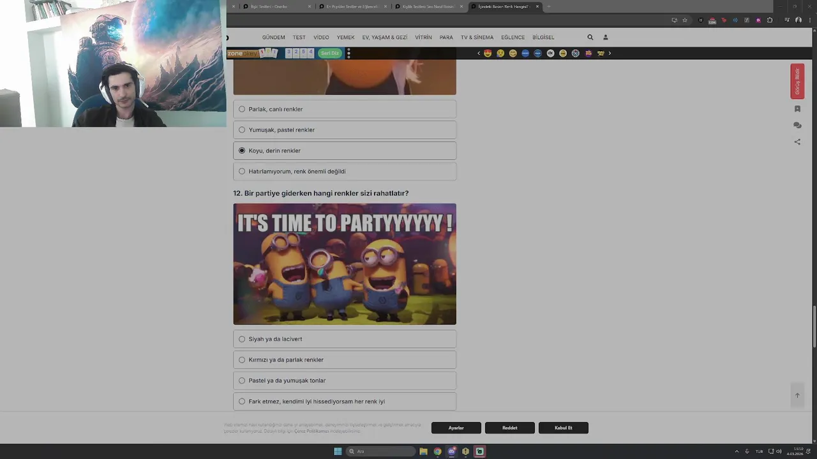This screenshot has width=817, height=459.
Task: Open the user profile icon in navbar
Action: 606,37
